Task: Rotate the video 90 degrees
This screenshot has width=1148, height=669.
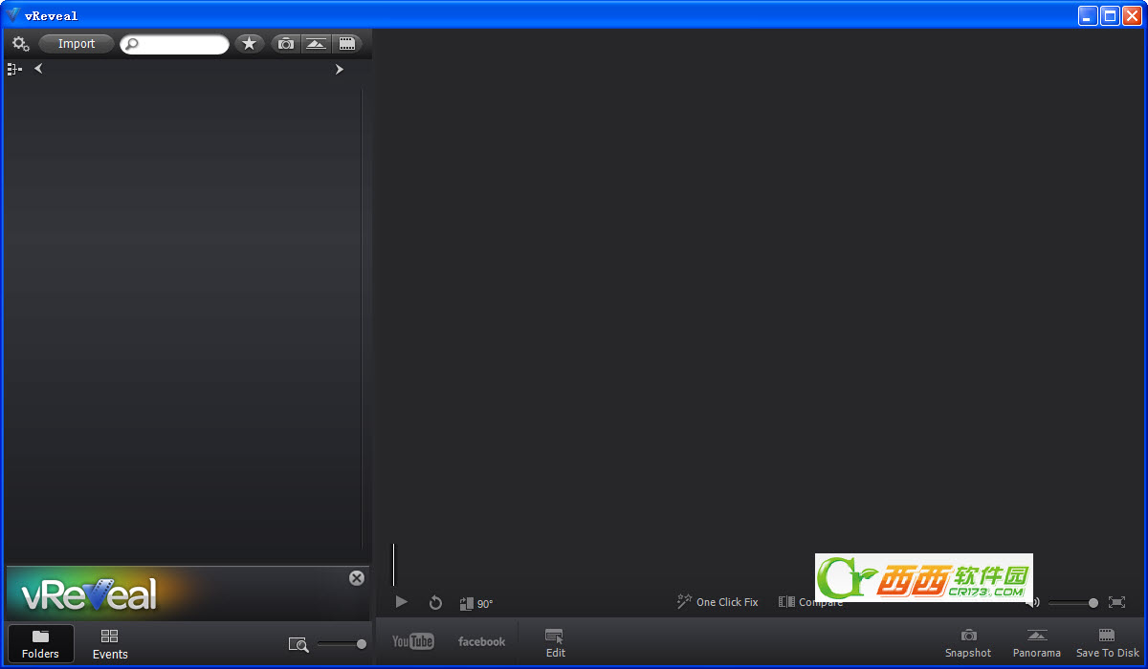Action: coord(475,603)
